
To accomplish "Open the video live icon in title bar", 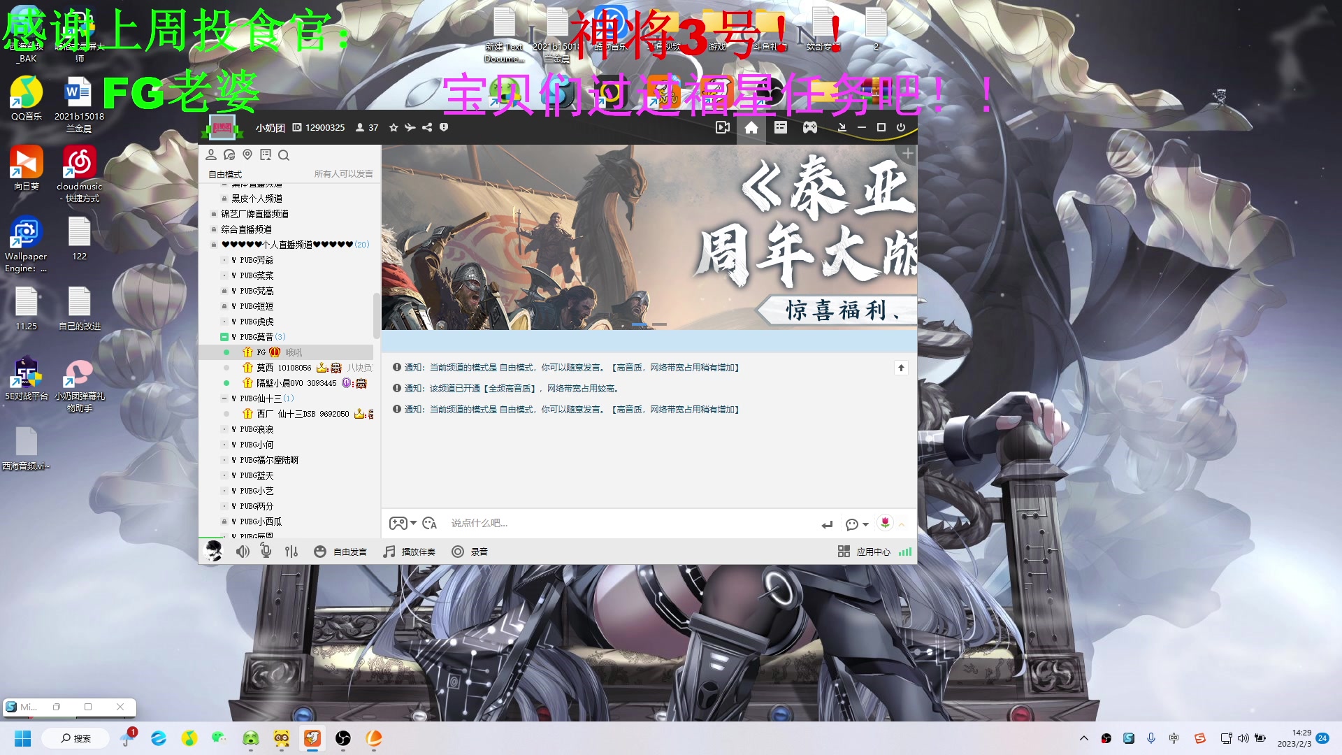I will 723,127.
